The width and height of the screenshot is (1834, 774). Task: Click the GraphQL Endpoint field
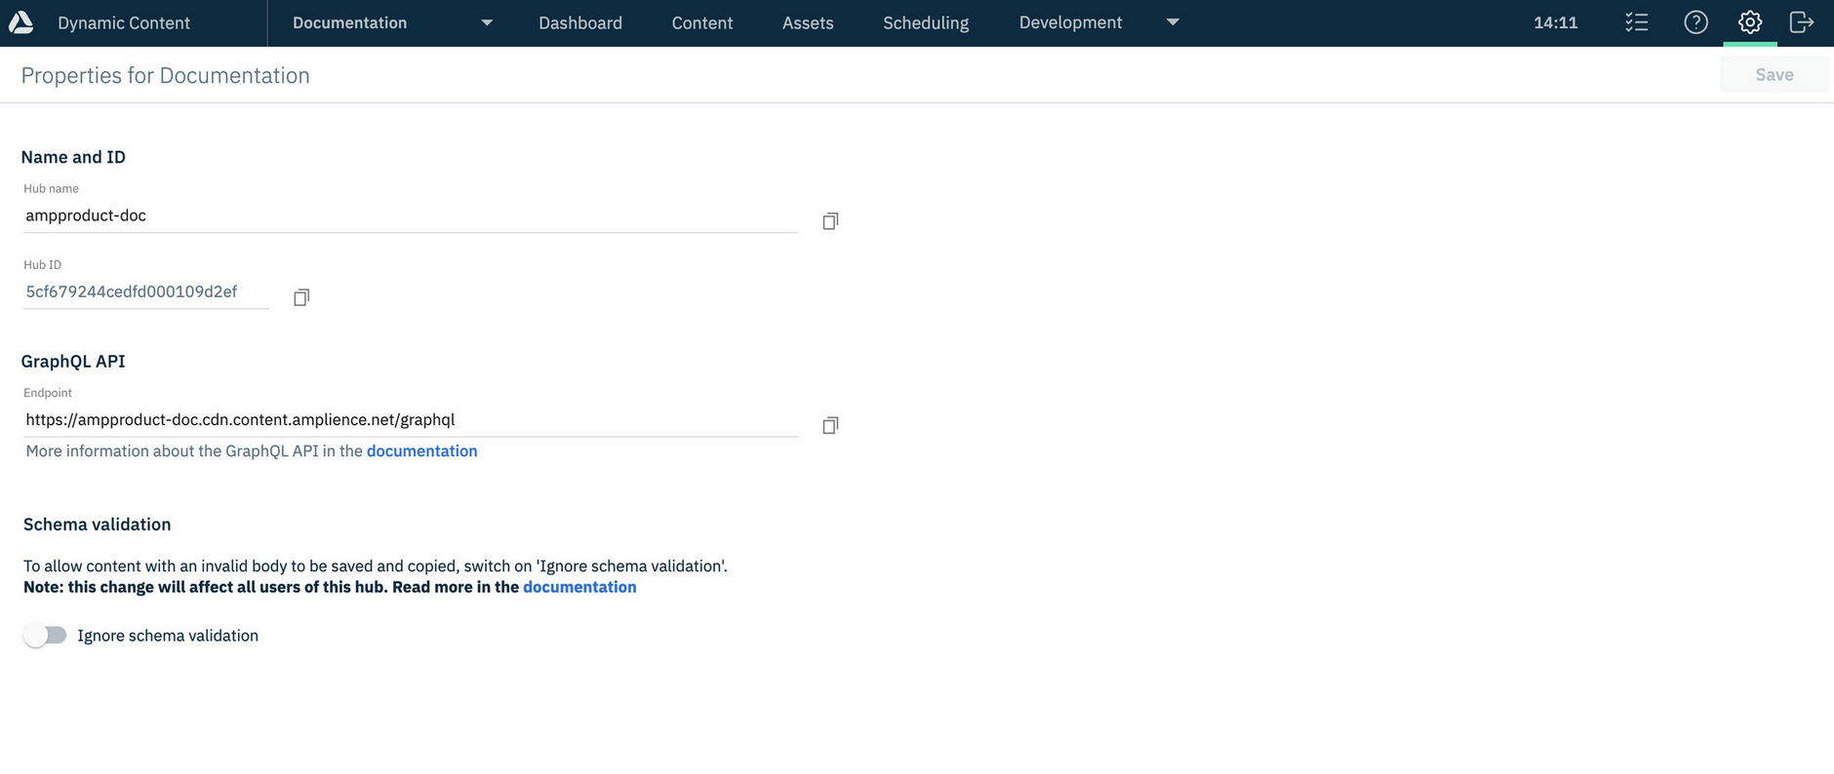[411, 420]
